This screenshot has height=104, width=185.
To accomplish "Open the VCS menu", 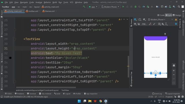I will [71, 2].
